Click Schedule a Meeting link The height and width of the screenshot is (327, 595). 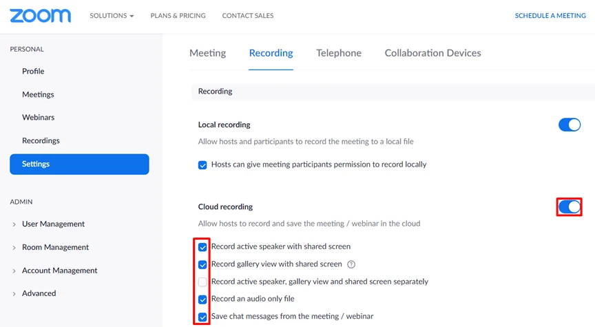point(550,16)
